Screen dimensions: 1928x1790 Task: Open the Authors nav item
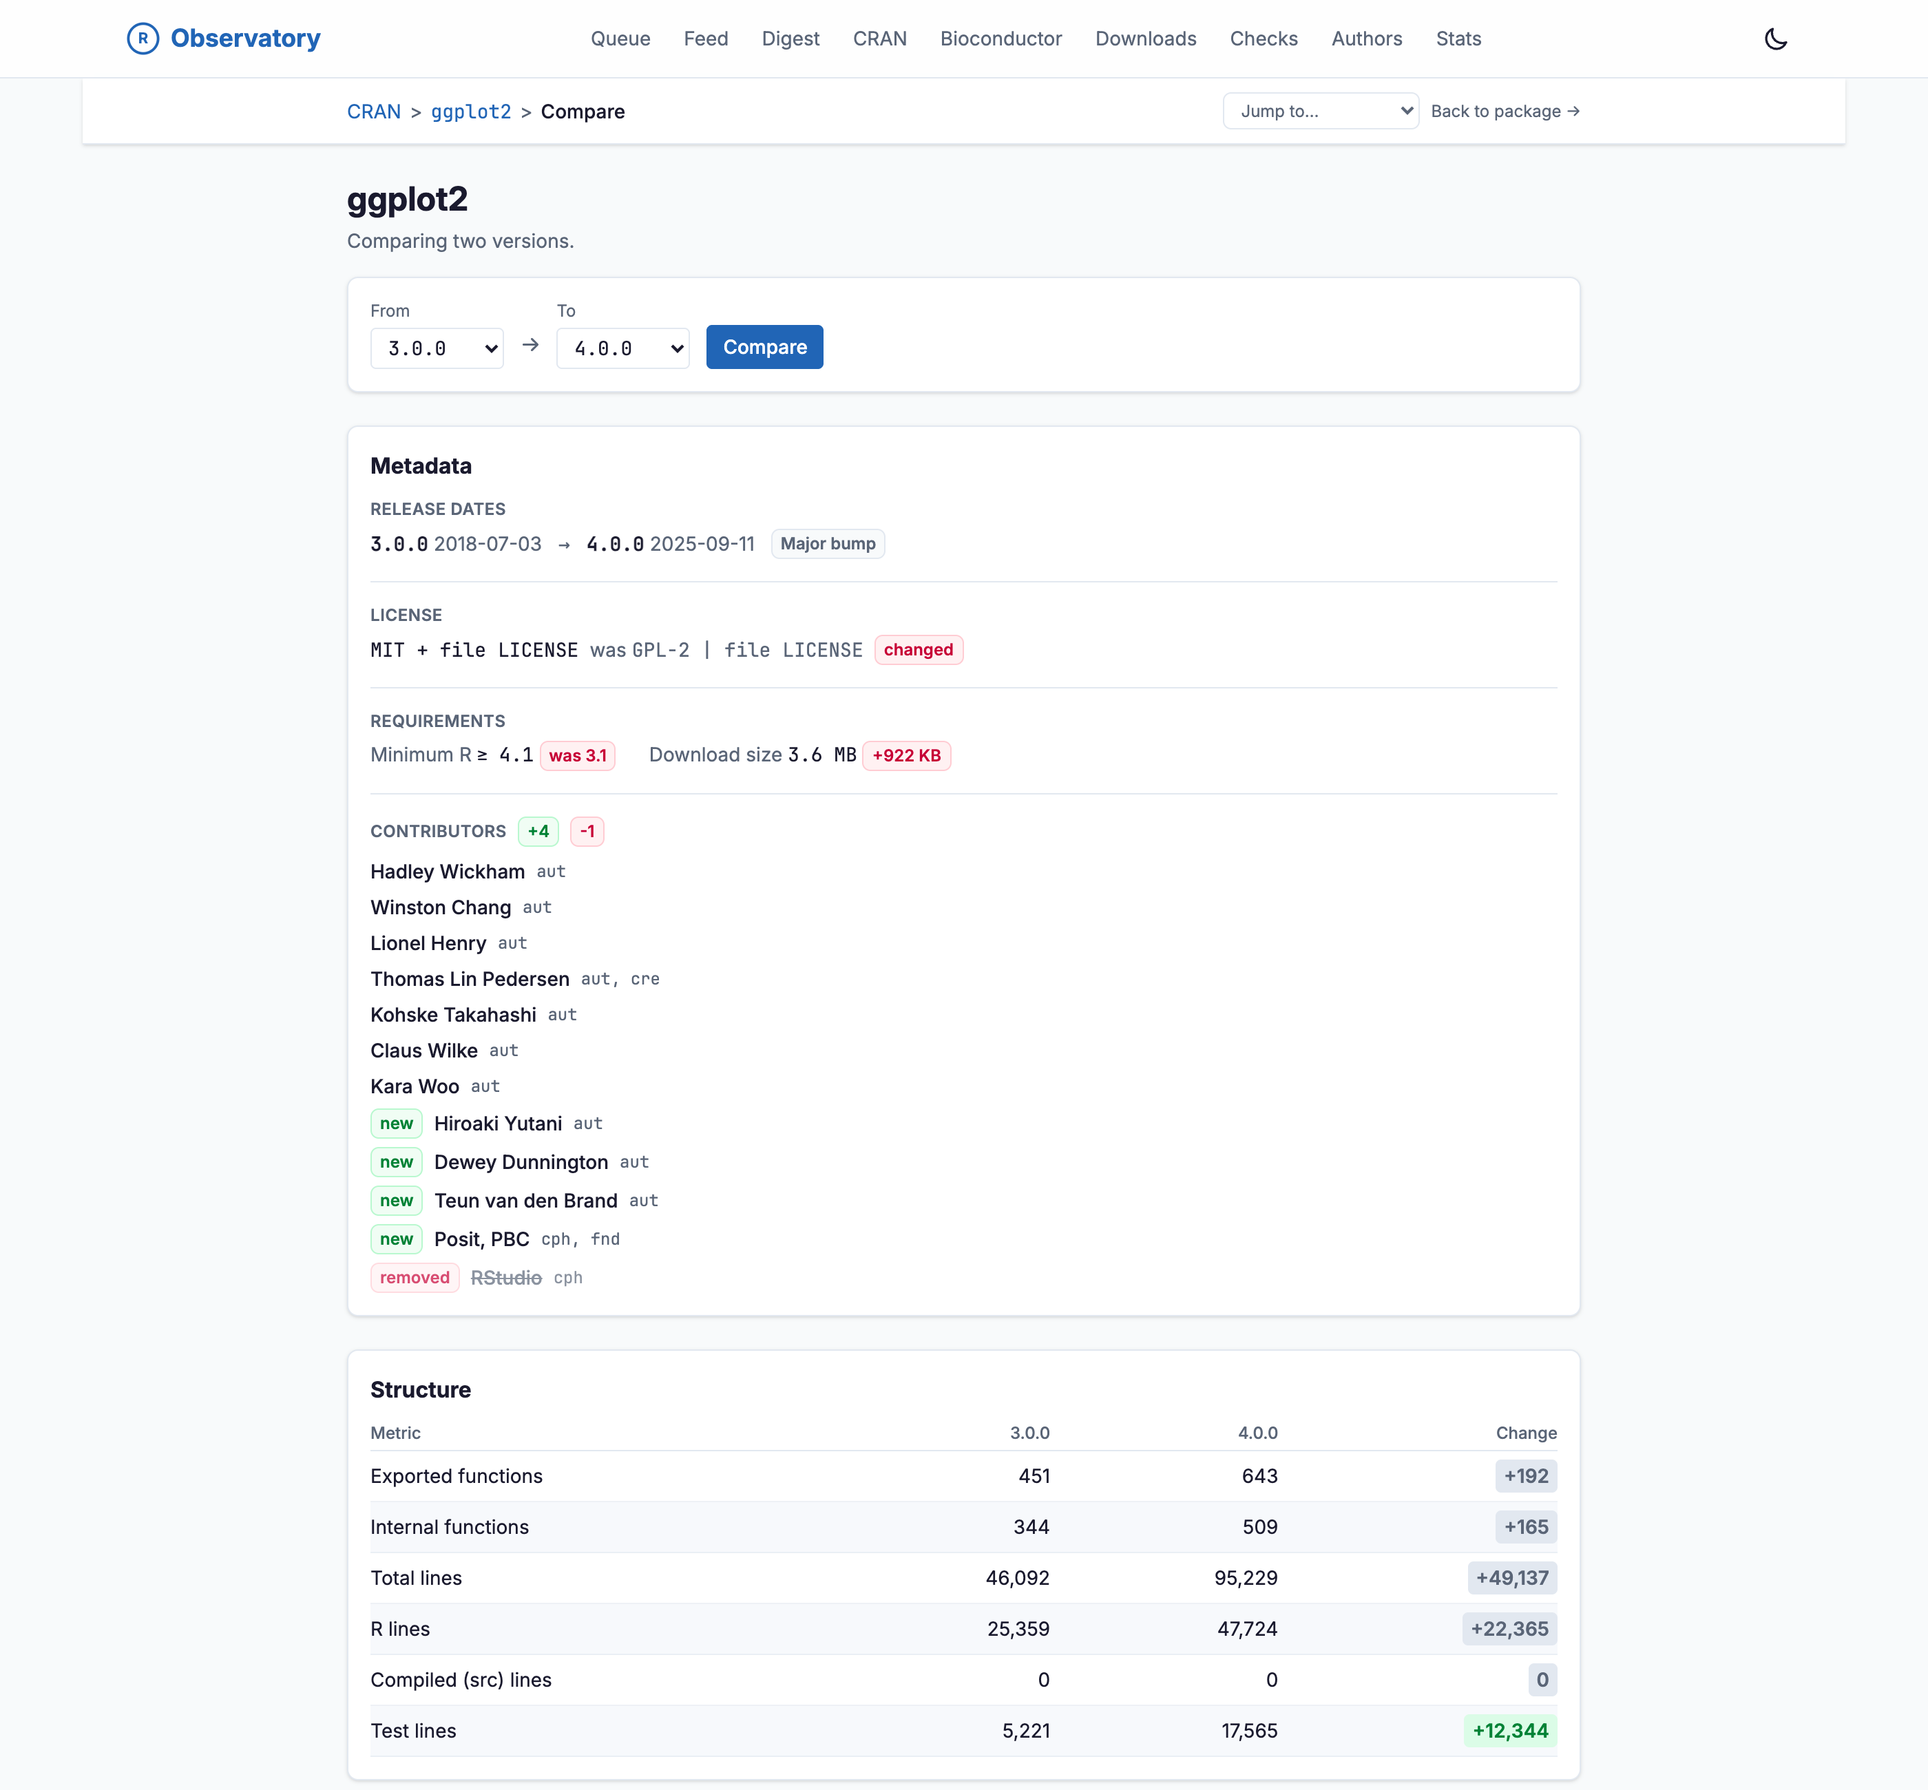click(x=1366, y=39)
